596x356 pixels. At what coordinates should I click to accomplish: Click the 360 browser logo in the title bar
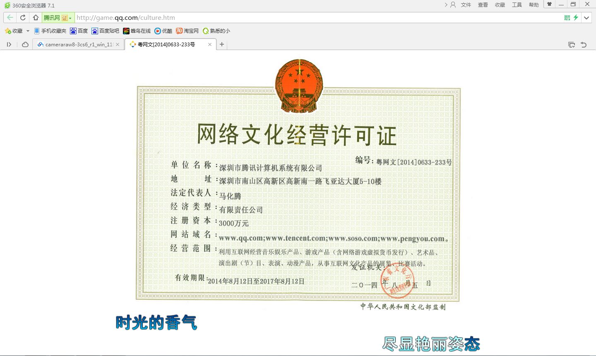pyautogui.click(x=7, y=5)
